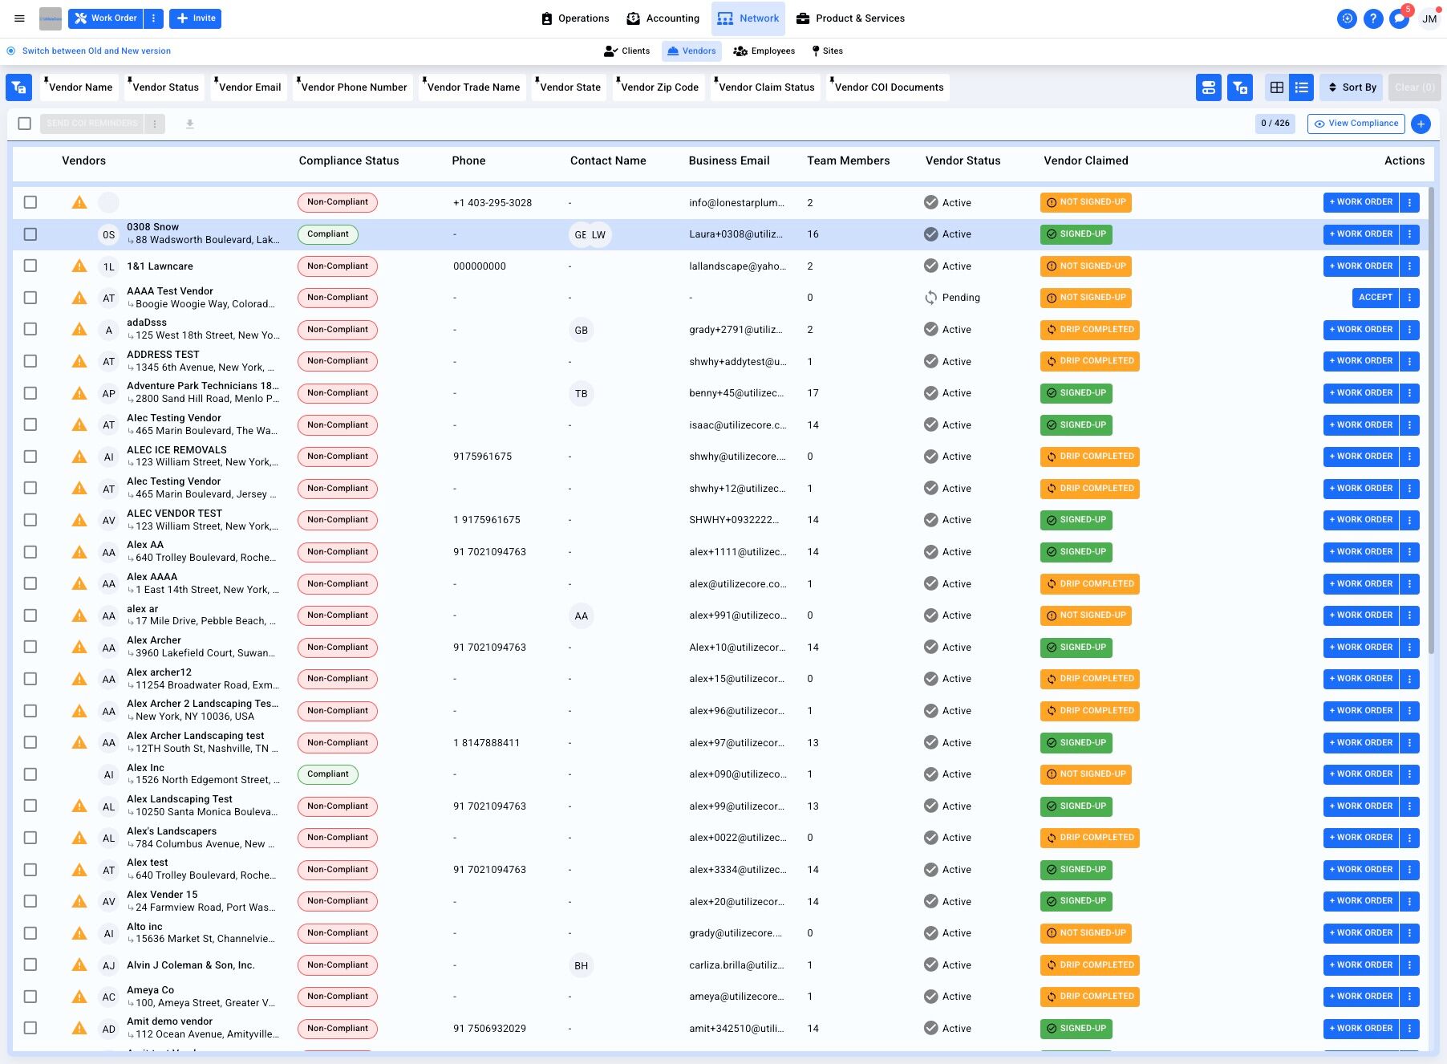Switch to the Employees tab
Screen dimensions: 1447x1064
764,51
